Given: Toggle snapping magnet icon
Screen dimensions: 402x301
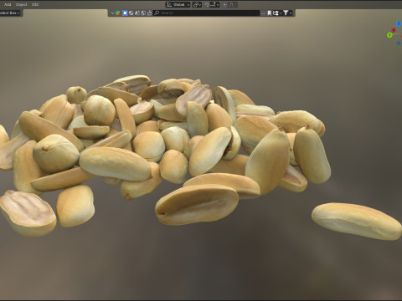Looking at the screenshot, I should [x=207, y=5].
